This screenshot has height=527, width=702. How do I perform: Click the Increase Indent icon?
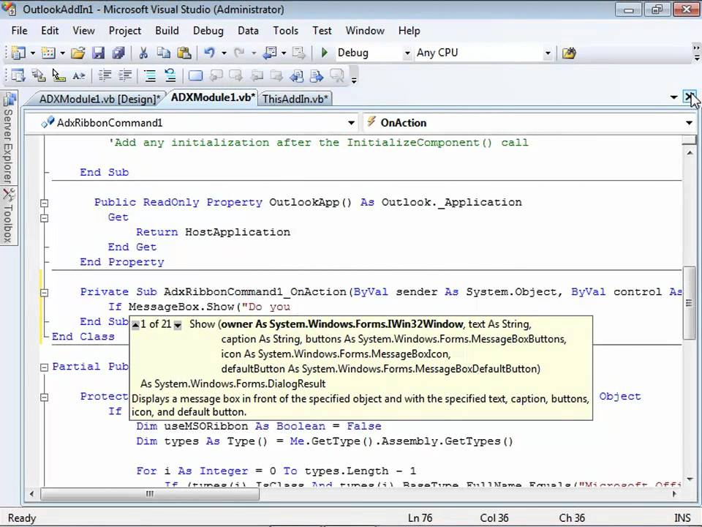coord(125,75)
